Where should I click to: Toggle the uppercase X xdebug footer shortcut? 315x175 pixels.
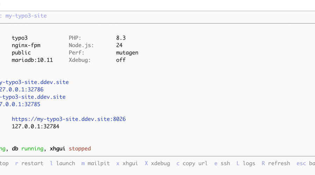click(157, 163)
